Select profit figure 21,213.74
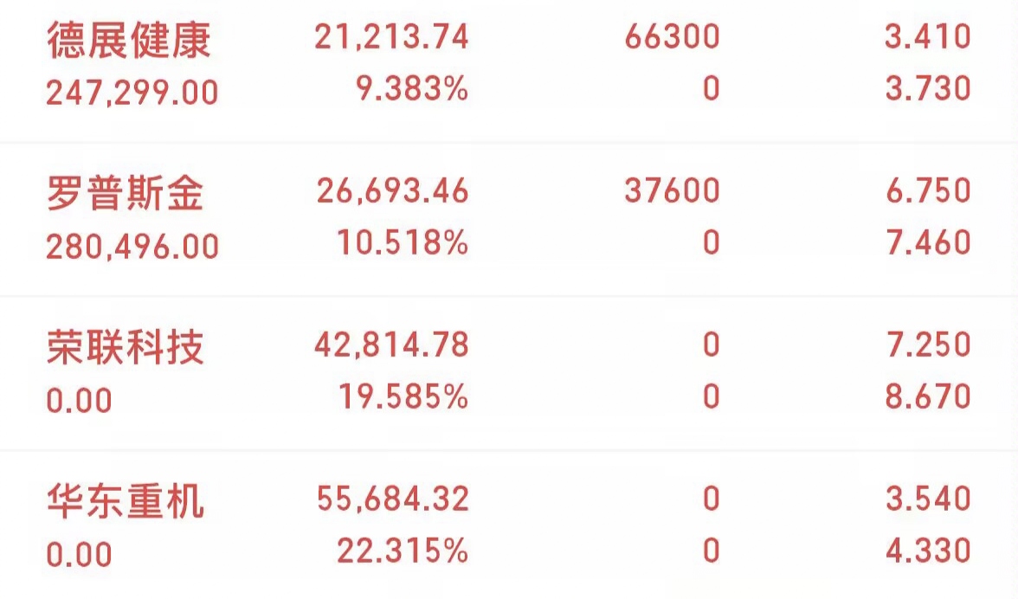The width and height of the screenshot is (1018, 599). coord(391,37)
